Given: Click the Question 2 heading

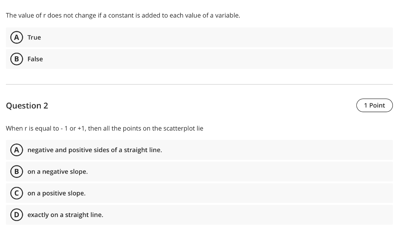Looking at the screenshot, I should [27, 106].
